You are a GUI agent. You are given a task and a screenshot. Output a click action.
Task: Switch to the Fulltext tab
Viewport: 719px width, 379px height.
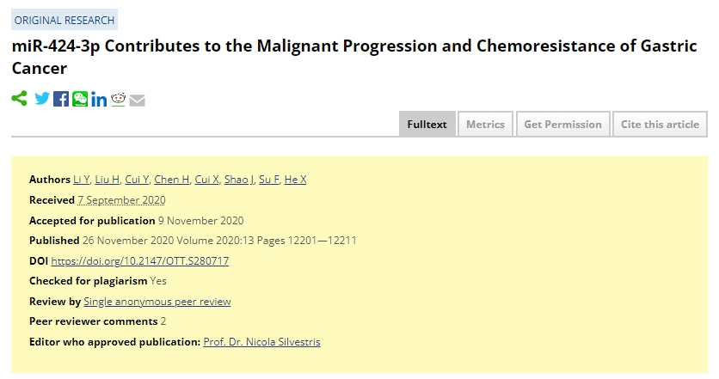[x=427, y=125]
